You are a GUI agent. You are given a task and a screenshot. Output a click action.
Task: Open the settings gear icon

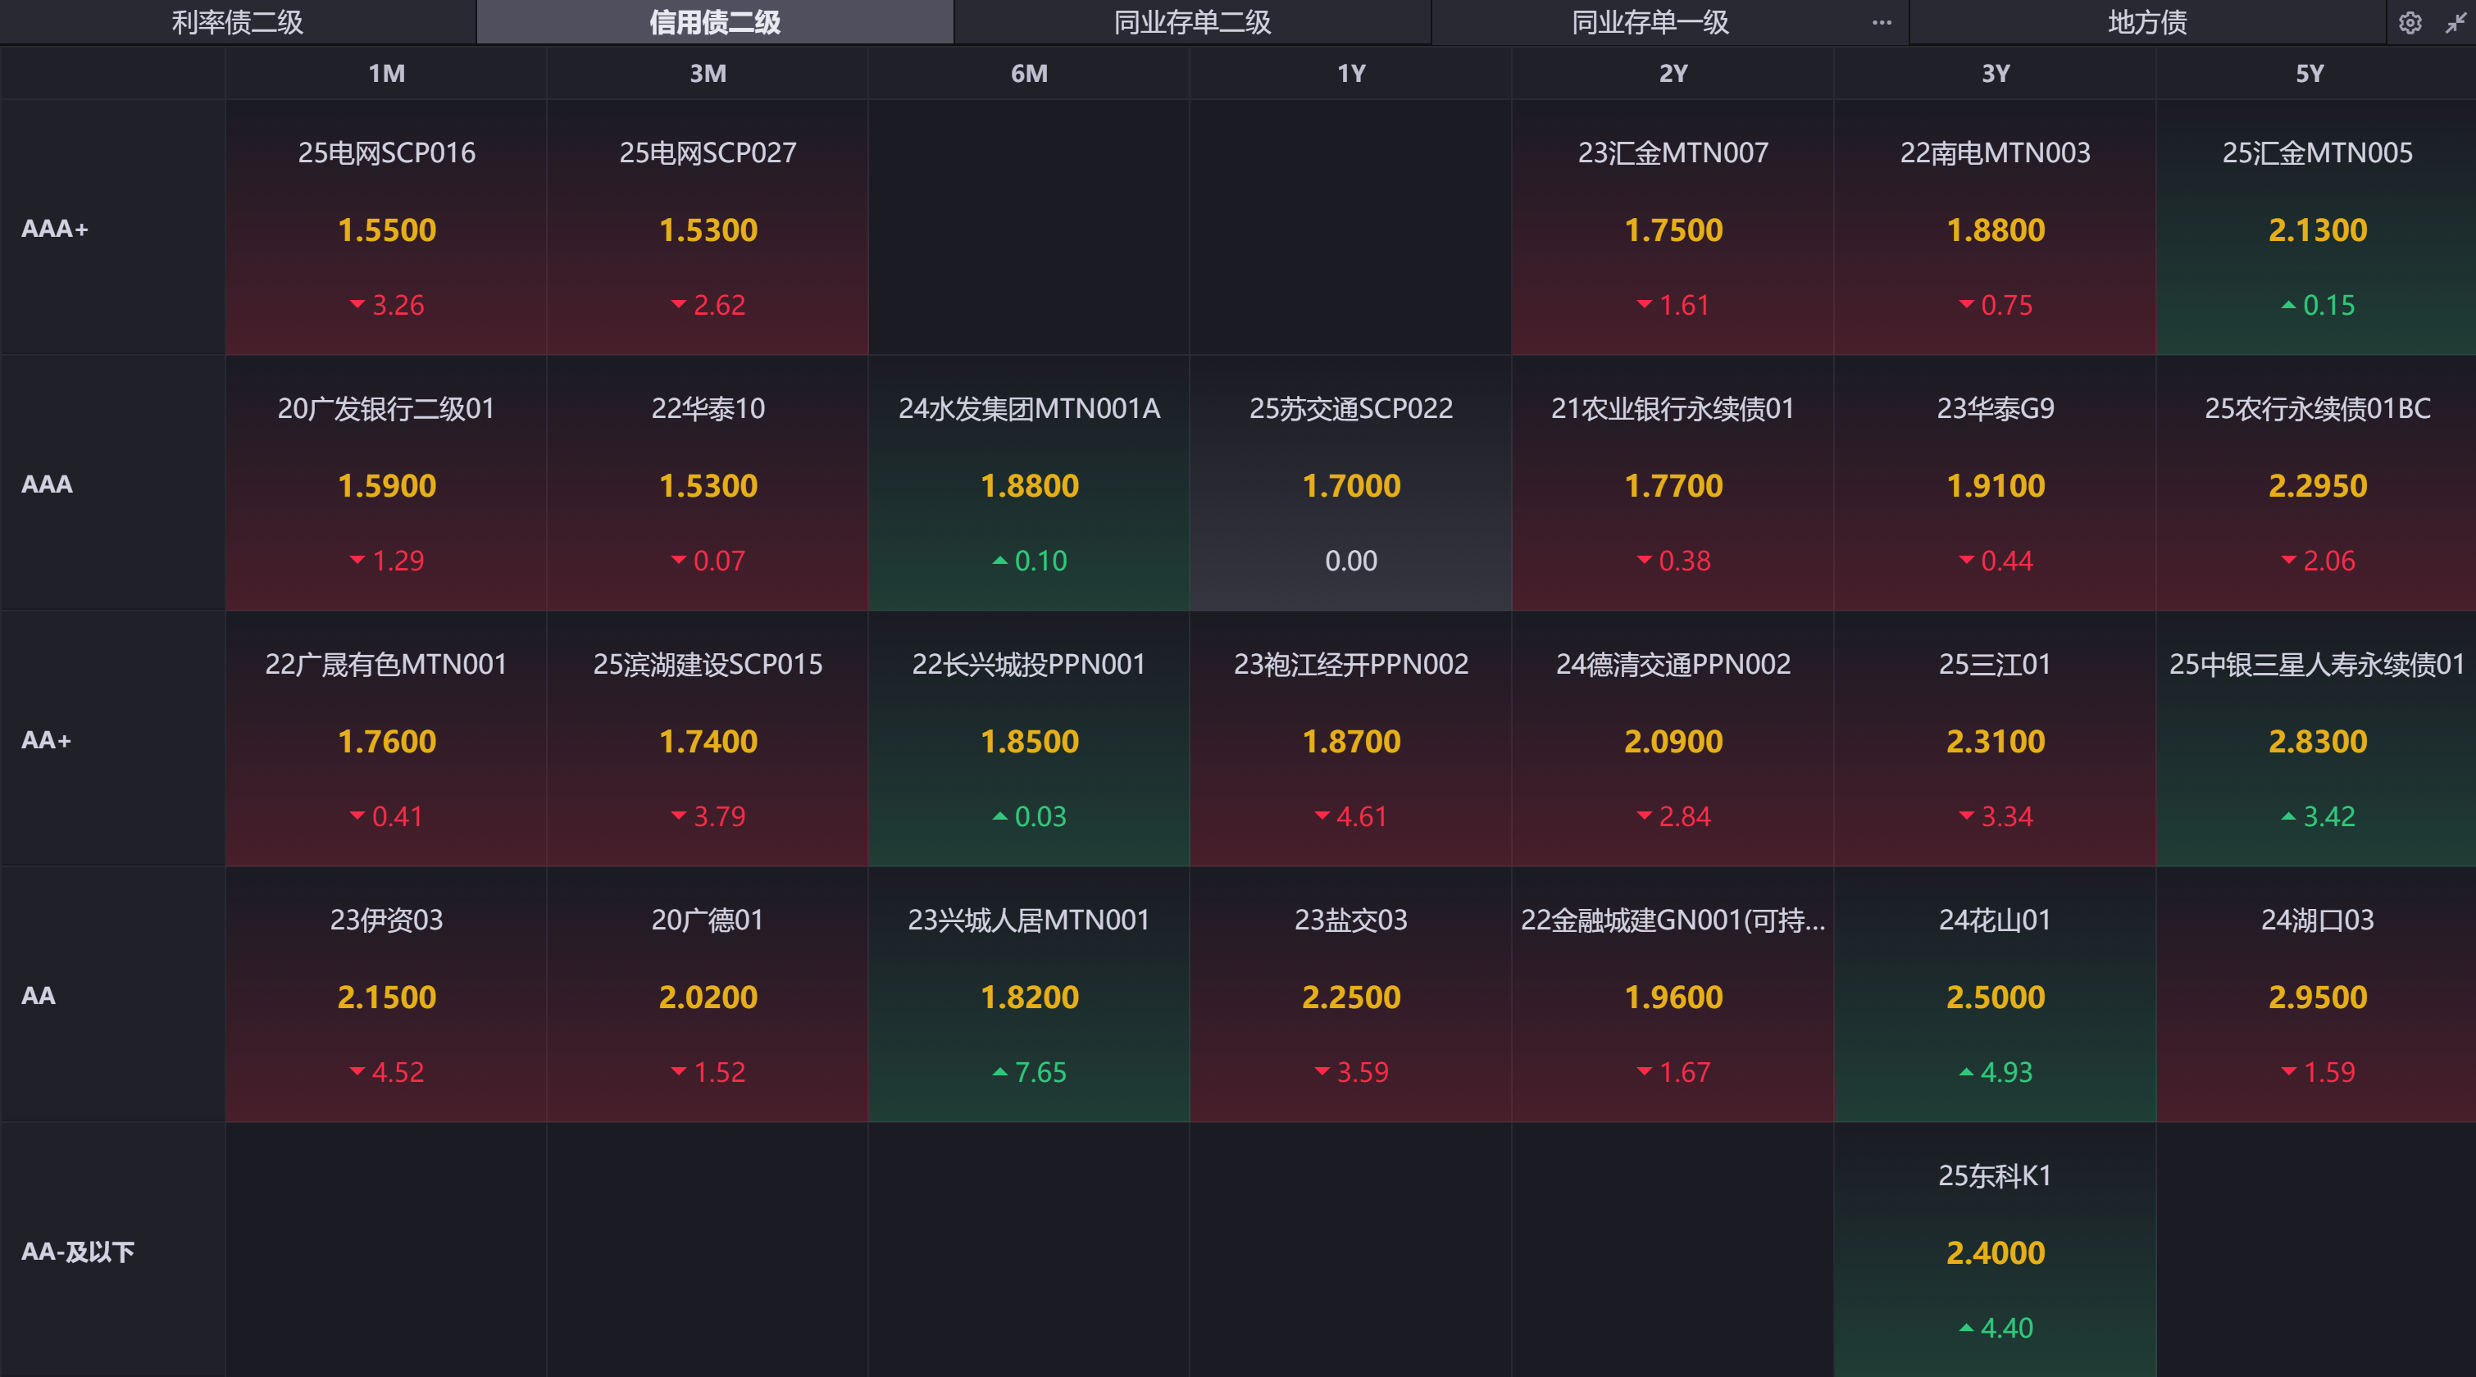click(2409, 23)
